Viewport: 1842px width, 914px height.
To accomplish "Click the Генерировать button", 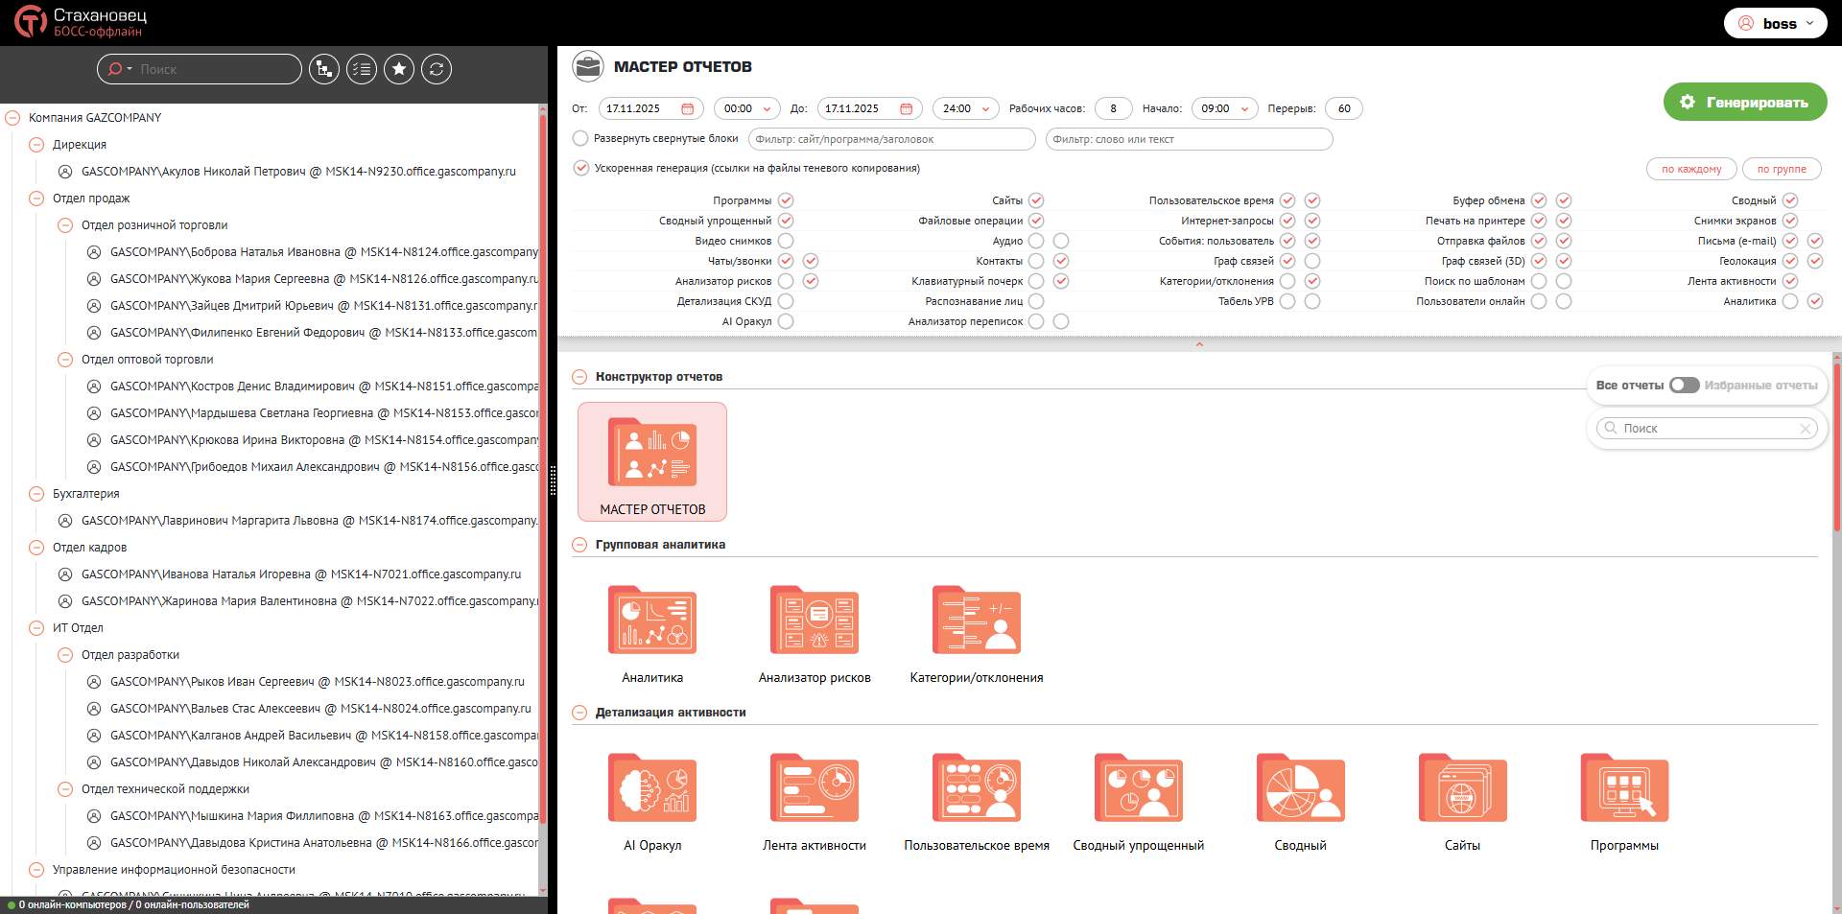I will (x=1744, y=102).
